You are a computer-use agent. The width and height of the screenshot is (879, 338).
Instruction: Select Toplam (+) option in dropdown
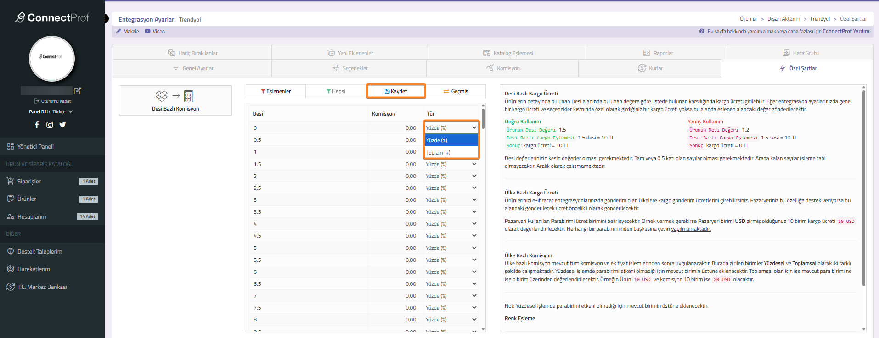pos(451,153)
